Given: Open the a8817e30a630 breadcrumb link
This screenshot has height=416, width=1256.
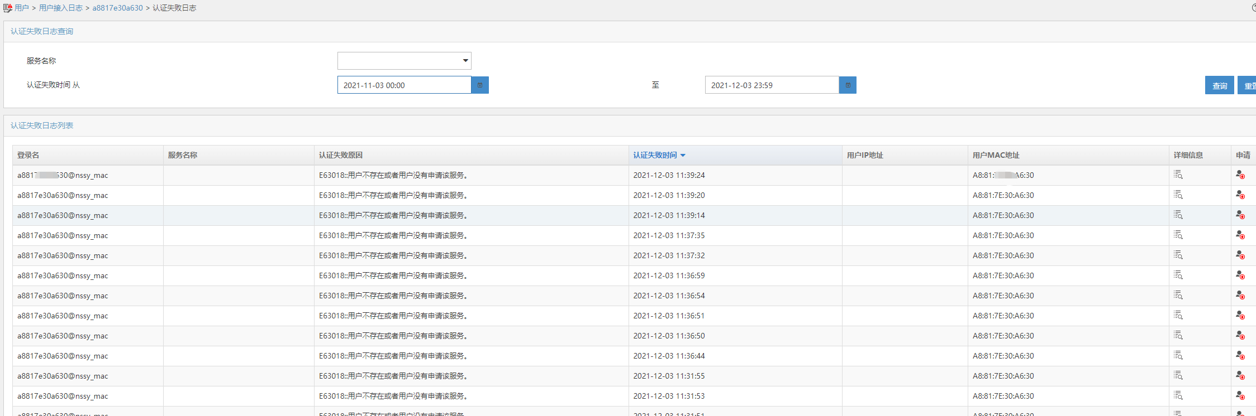Looking at the screenshot, I should tap(118, 8).
